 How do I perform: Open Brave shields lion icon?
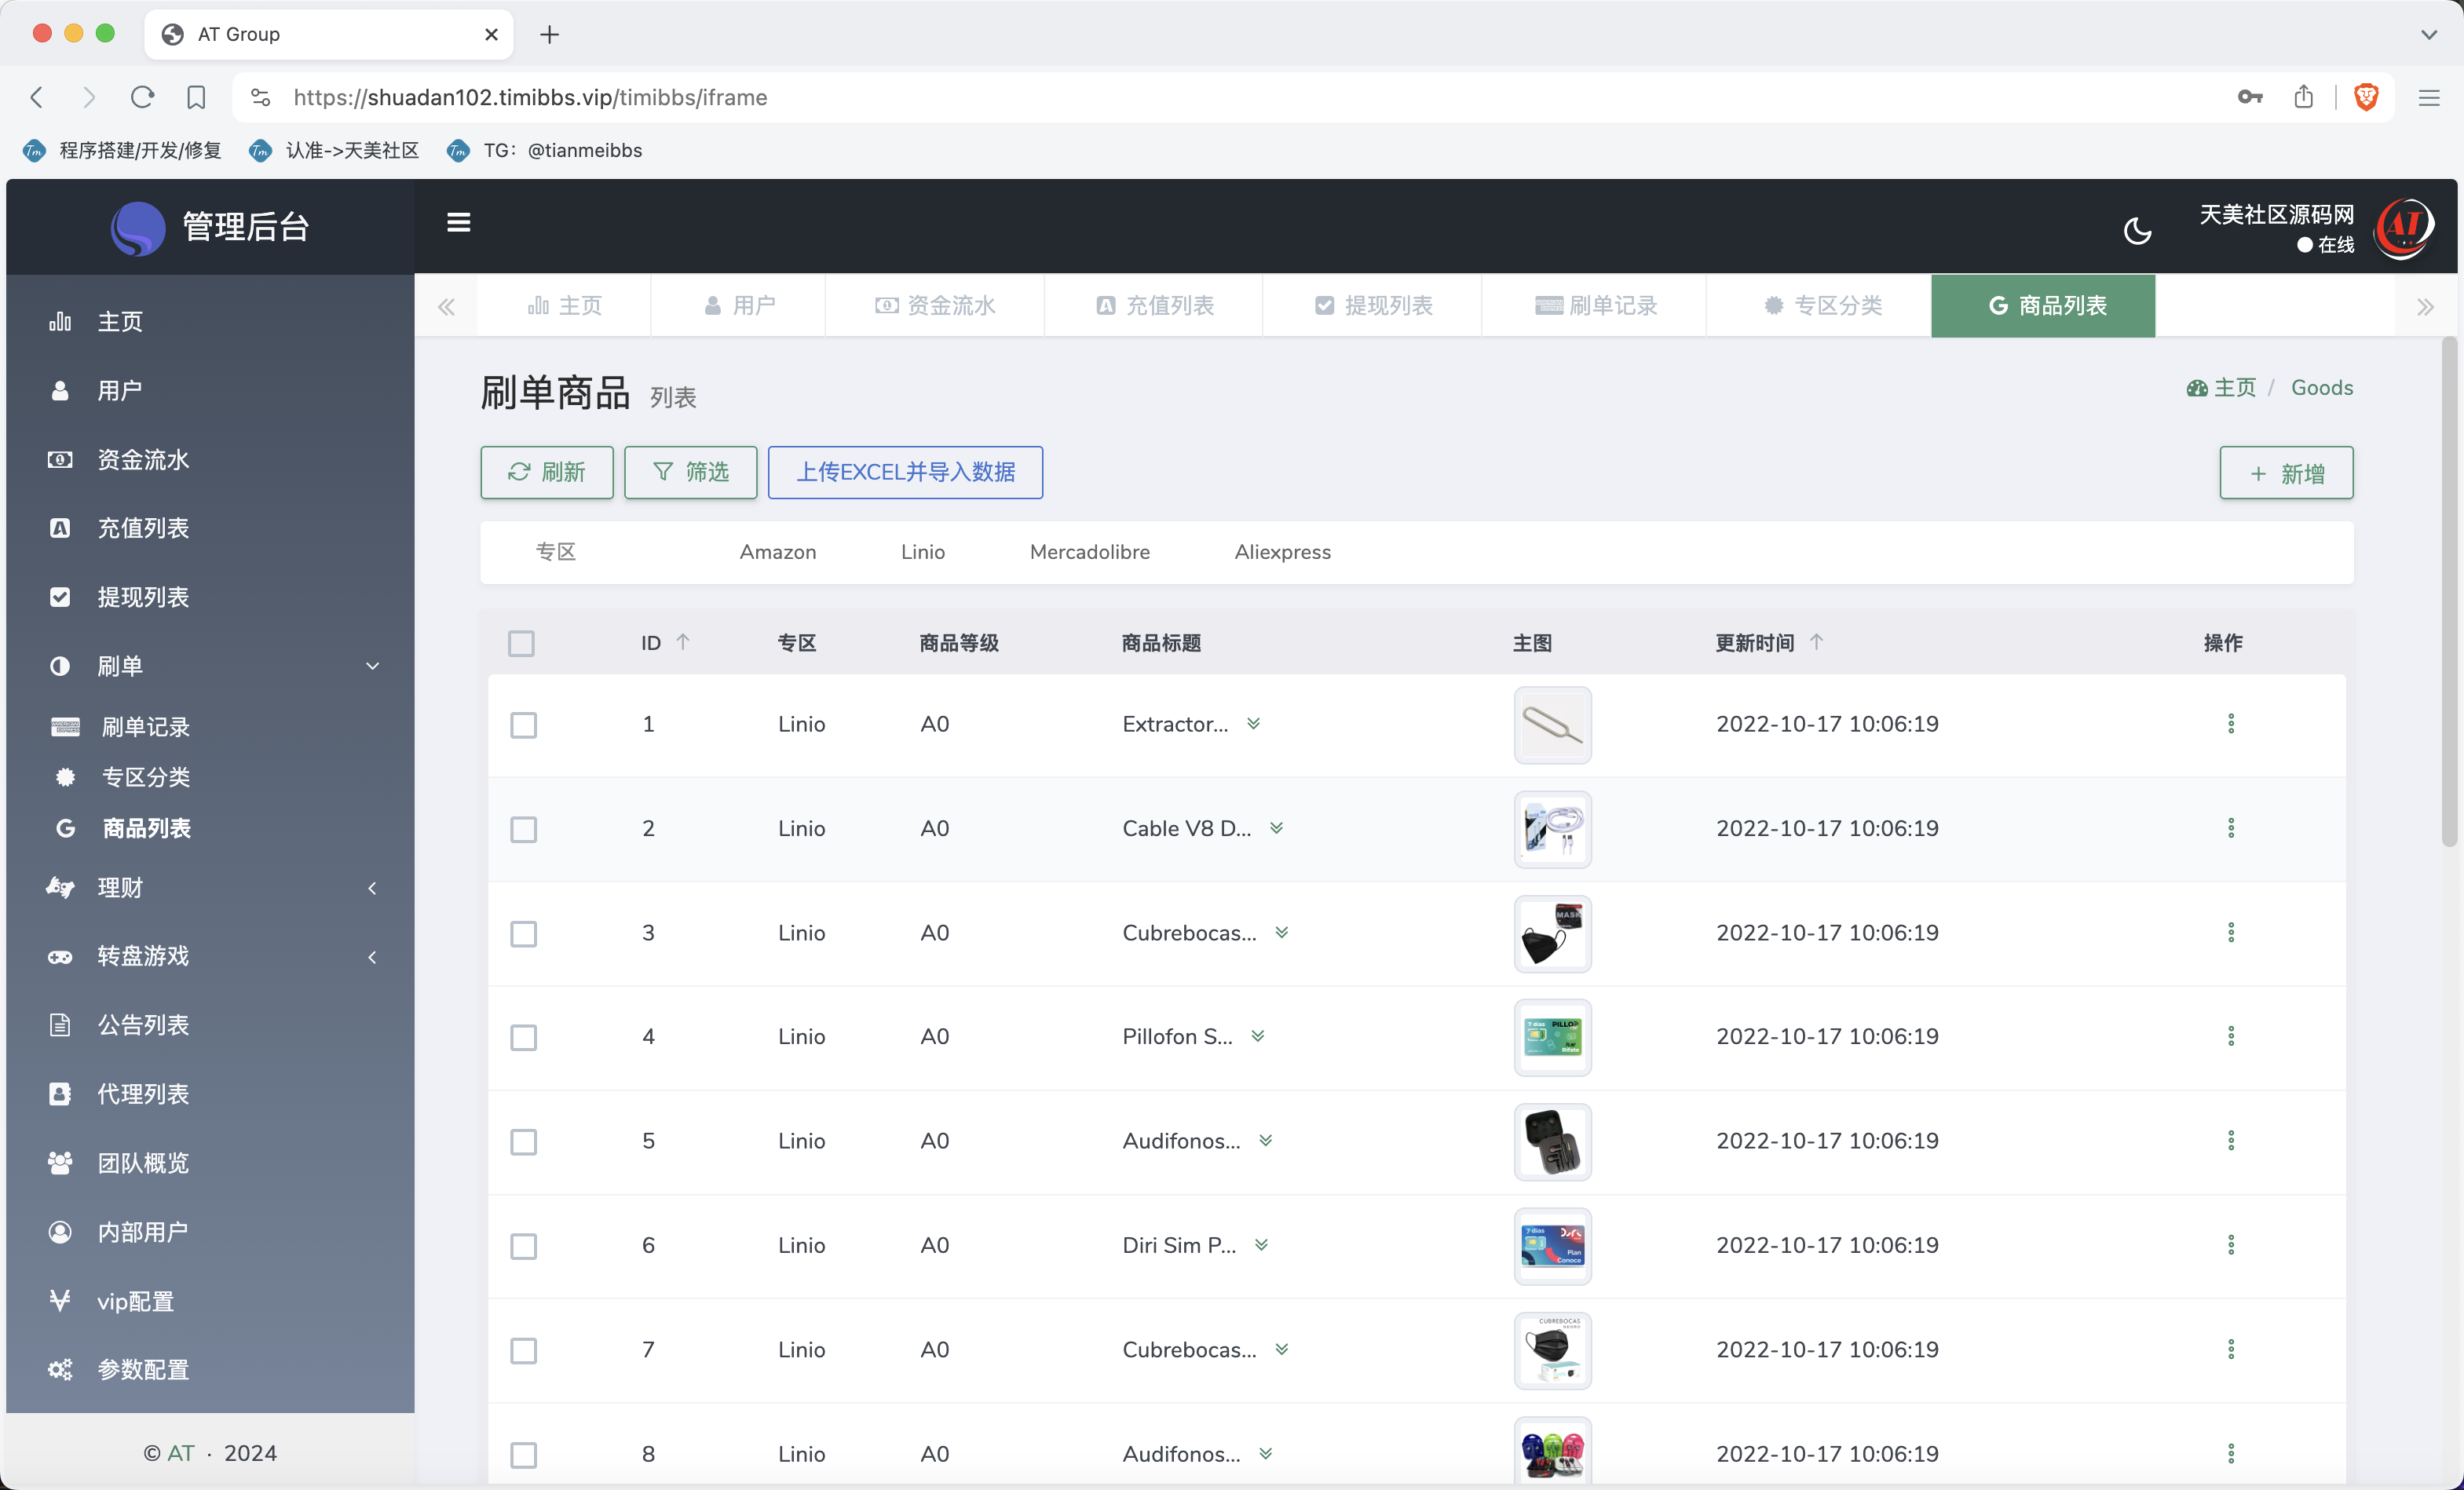[2366, 97]
